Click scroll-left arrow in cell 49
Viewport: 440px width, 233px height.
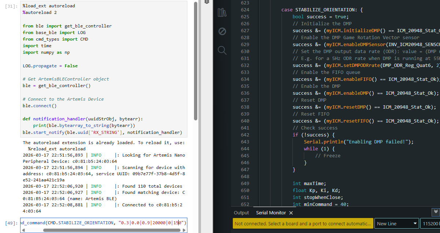(23, 230)
